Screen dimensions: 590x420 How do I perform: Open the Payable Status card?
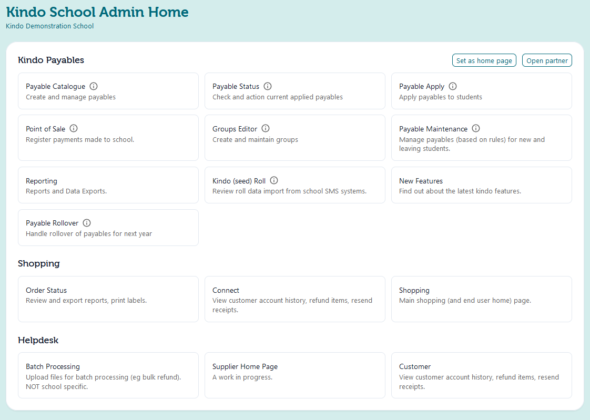[295, 91]
